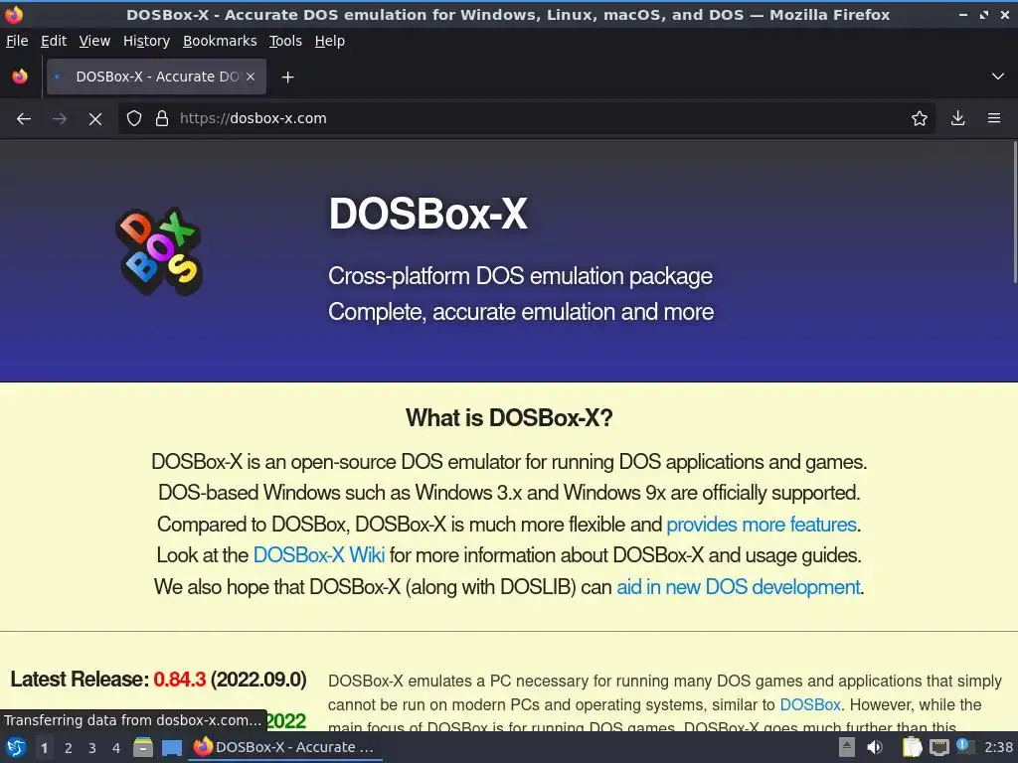The height and width of the screenshot is (763, 1018).
Task: Click the 0.84.3 release version link
Action: pyautogui.click(x=180, y=680)
